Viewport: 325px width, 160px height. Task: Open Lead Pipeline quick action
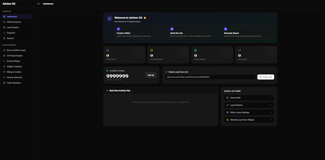[x=249, y=105]
